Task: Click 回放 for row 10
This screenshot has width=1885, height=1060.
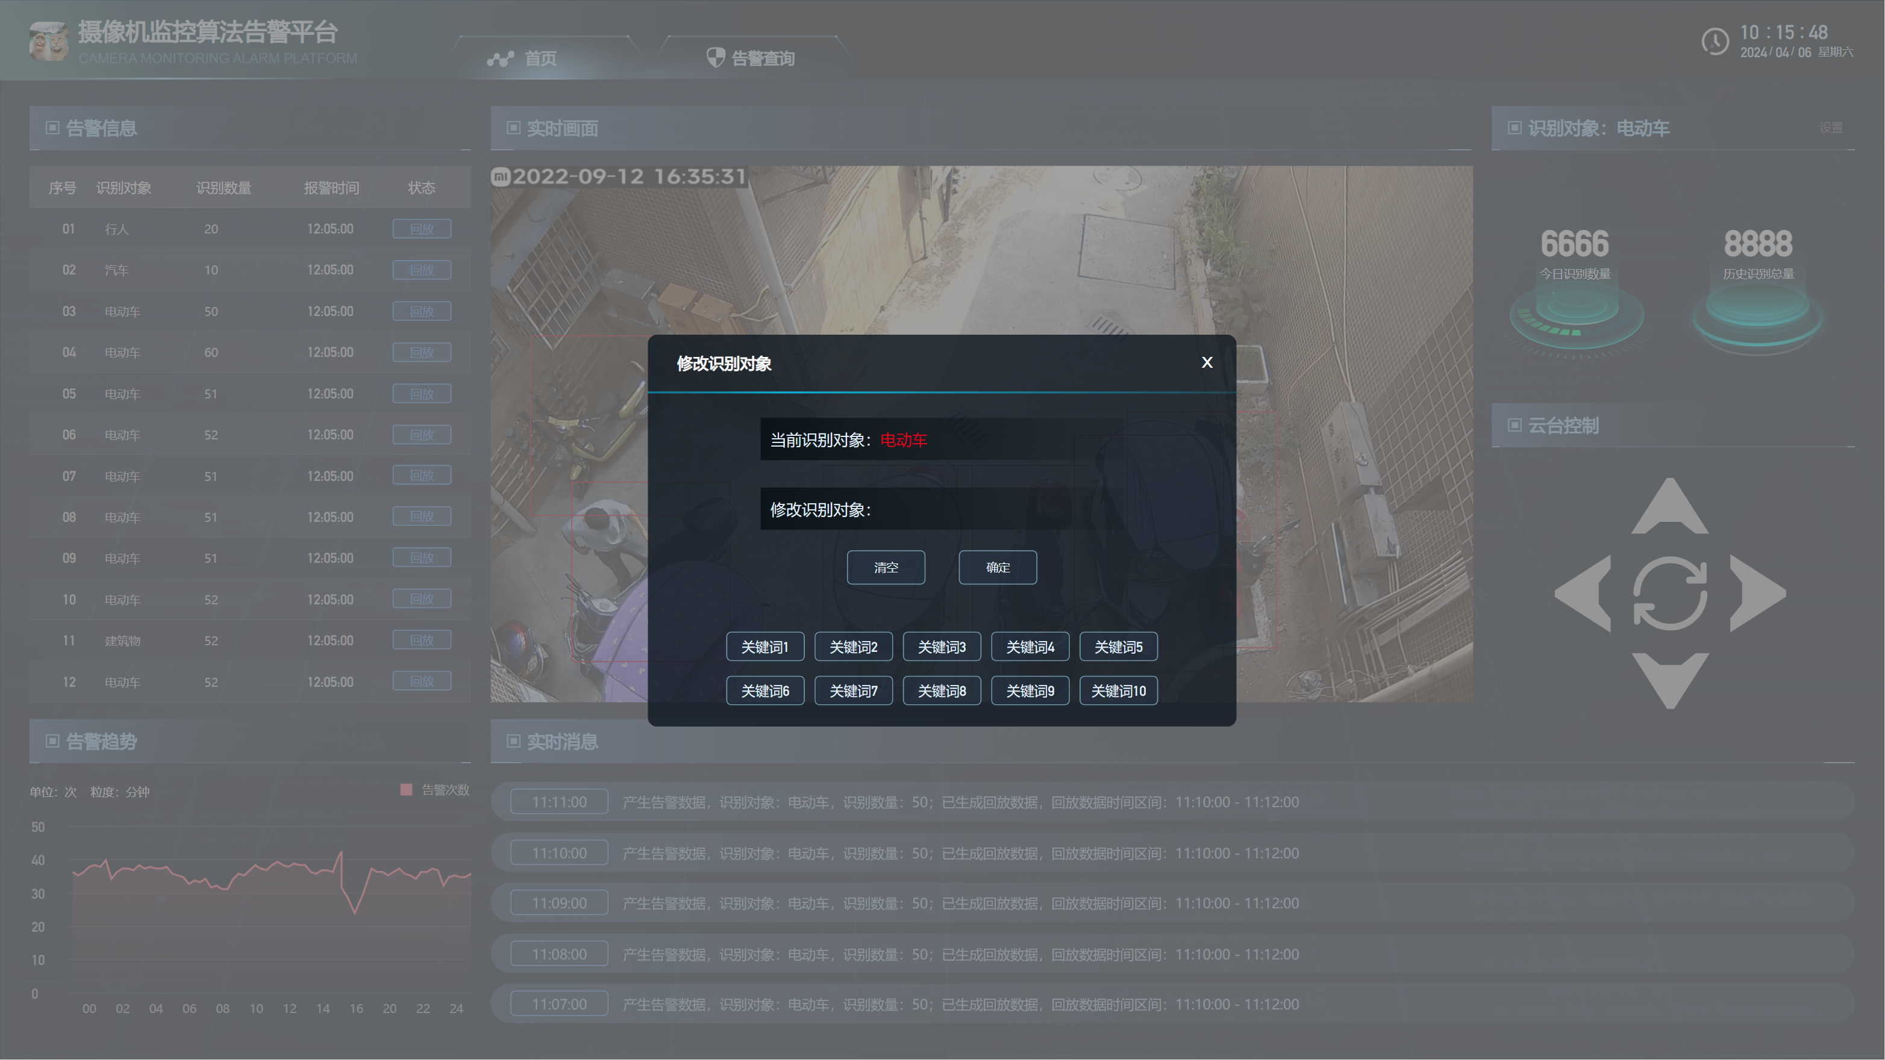Action: tap(422, 599)
